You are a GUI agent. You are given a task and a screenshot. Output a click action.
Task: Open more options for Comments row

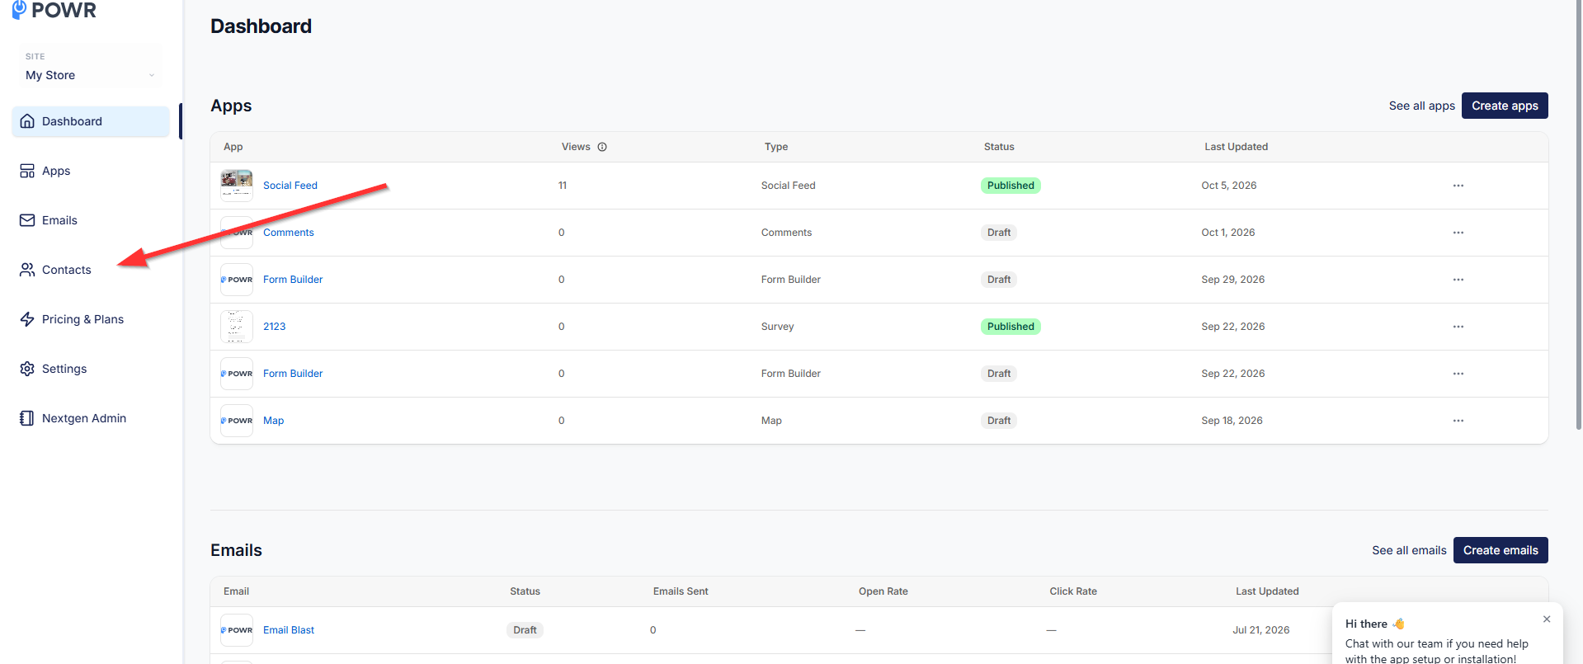point(1458,233)
